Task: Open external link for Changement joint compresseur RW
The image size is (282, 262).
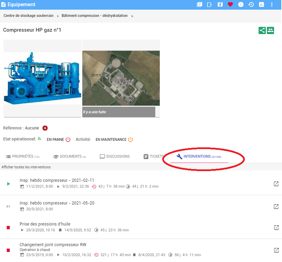Action: pos(276,250)
